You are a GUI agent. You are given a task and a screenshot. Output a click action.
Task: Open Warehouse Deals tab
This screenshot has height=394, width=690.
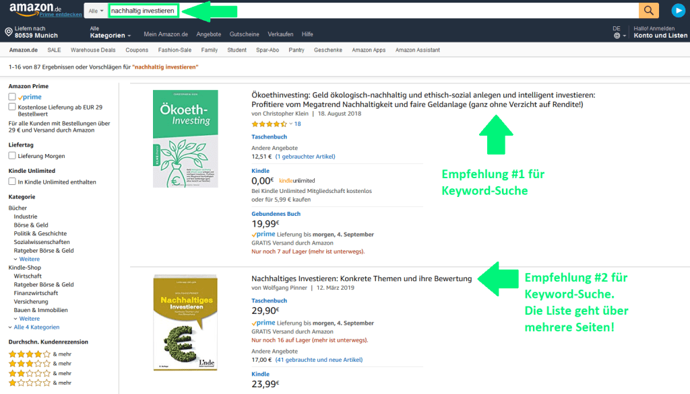(x=93, y=50)
